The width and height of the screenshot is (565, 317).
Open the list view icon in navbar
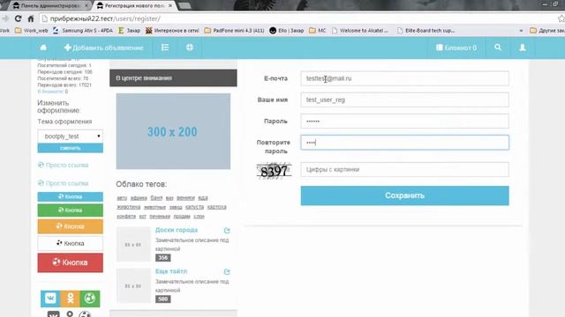click(165, 48)
